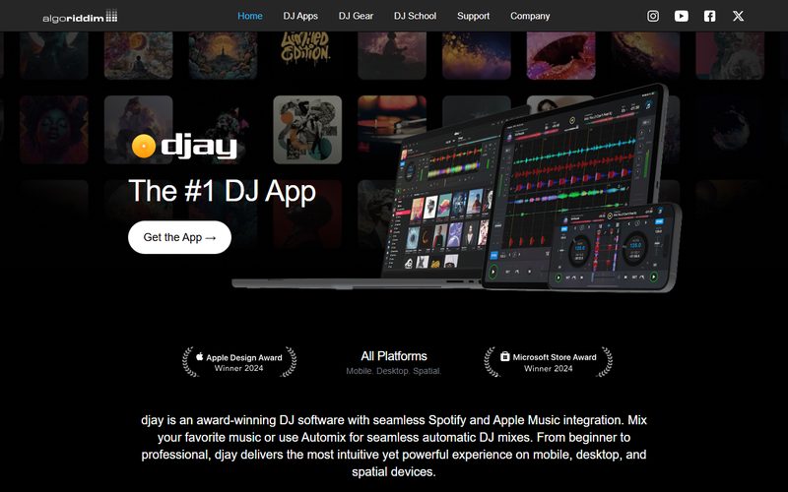Click The #1 DJ App headline
The height and width of the screenshot is (492, 788).
[223, 191]
